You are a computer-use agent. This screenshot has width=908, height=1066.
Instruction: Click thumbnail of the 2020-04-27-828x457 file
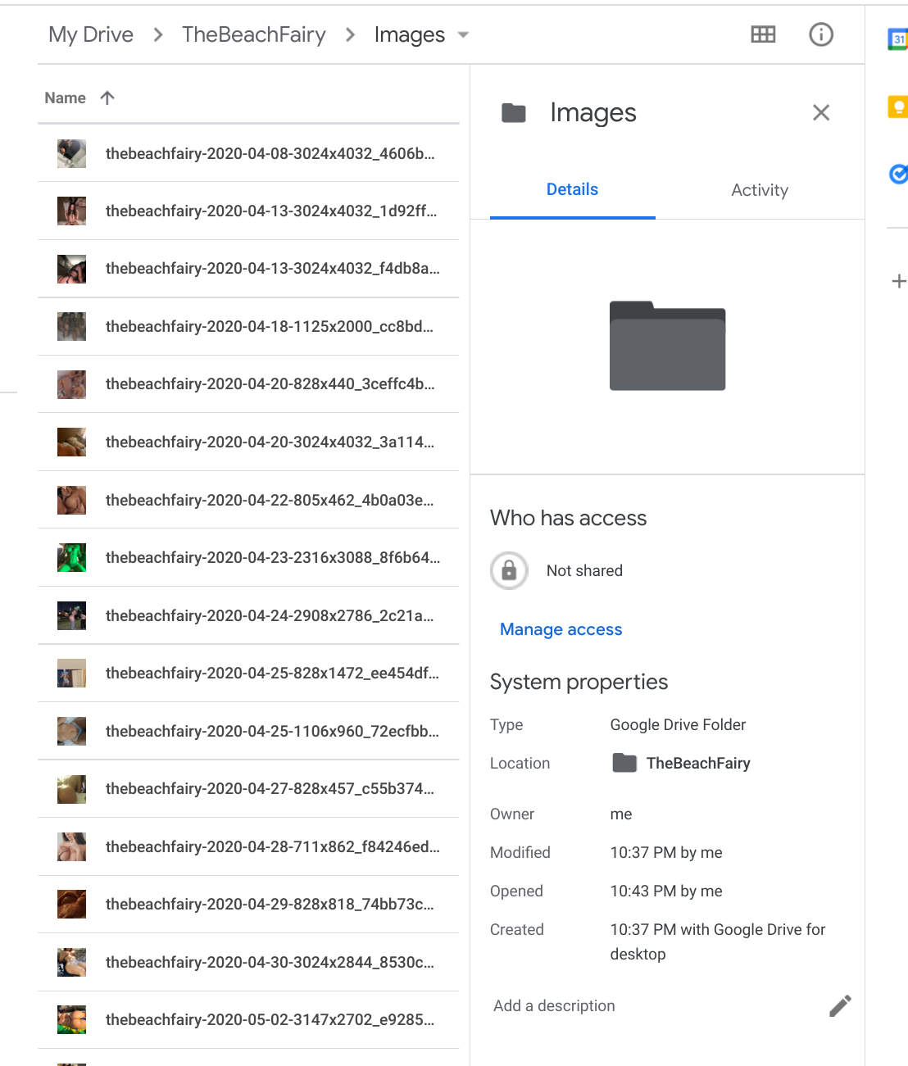[71, 788]
